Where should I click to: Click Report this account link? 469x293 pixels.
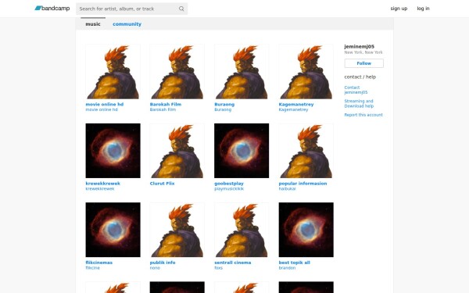tap(363, 115)
